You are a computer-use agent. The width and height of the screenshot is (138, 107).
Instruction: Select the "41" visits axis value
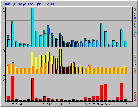point(4,50)
